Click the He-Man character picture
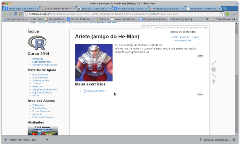 pos(94,62)
